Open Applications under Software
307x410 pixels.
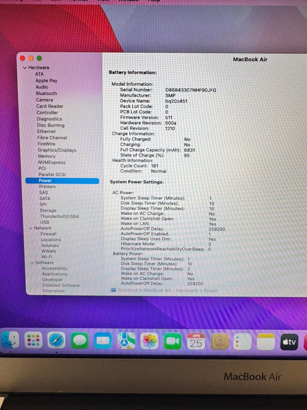tap(55, 274)
